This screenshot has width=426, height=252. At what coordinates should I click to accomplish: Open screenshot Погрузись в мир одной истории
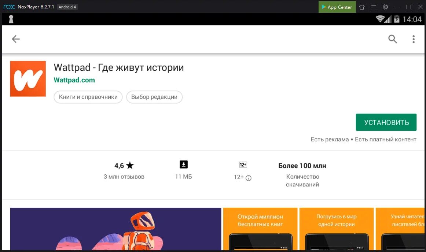pyautogui.click(x=336, y=229)
